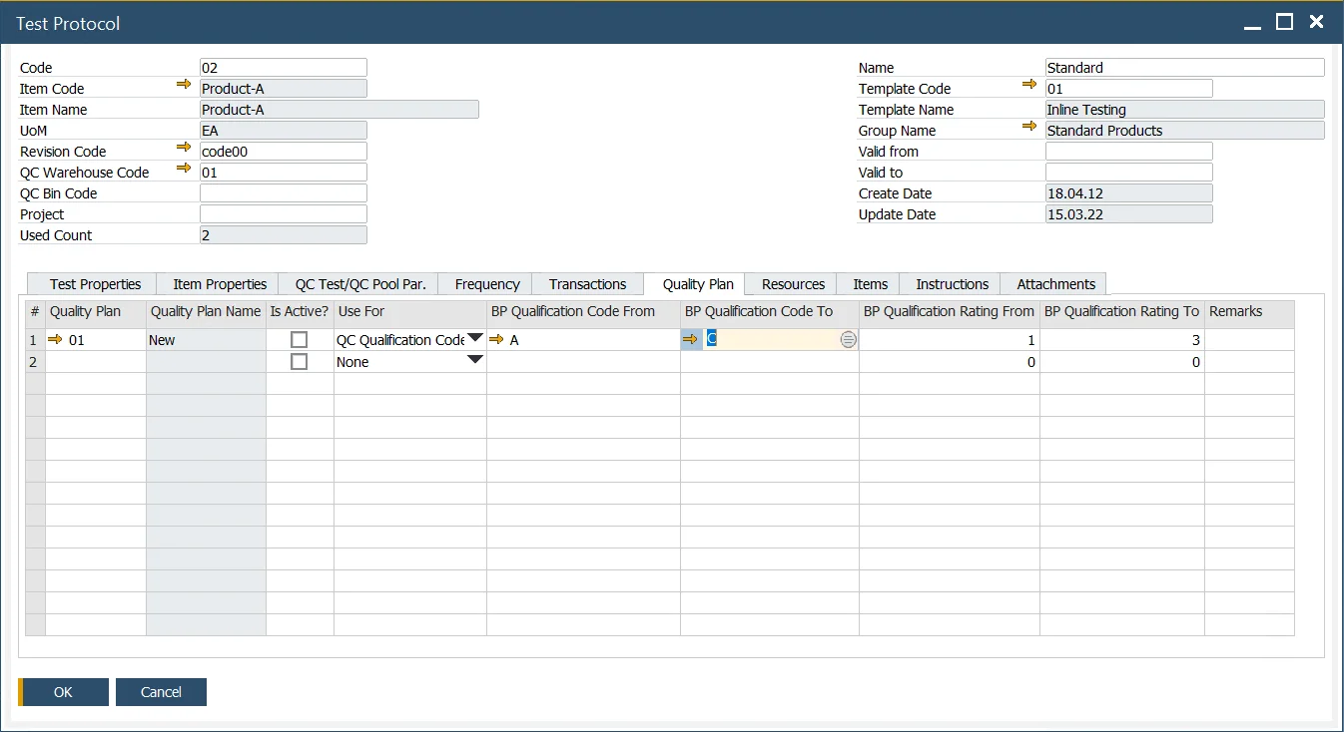Follow the Template Code link arrow
The width and height of the screenshot is (1344, 732).
1029,88
